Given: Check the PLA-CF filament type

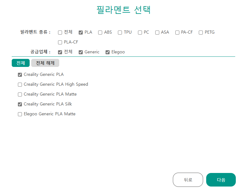Looking at the screenshot, I should 60,42.
